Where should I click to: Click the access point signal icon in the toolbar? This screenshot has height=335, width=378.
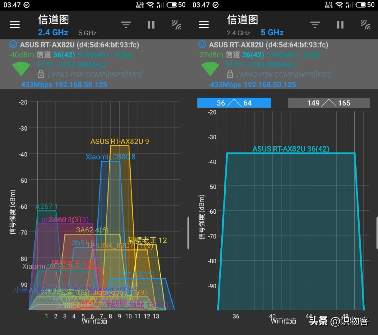176,25
